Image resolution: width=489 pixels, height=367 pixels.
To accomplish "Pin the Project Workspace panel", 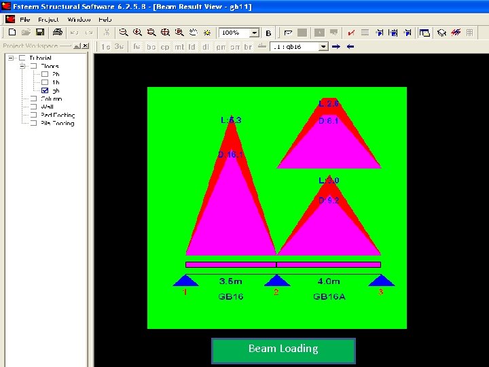I will click(x=77, y=46).
